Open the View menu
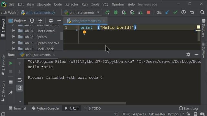The height and width of the screenshot is (116, 207). coord(30,4)
